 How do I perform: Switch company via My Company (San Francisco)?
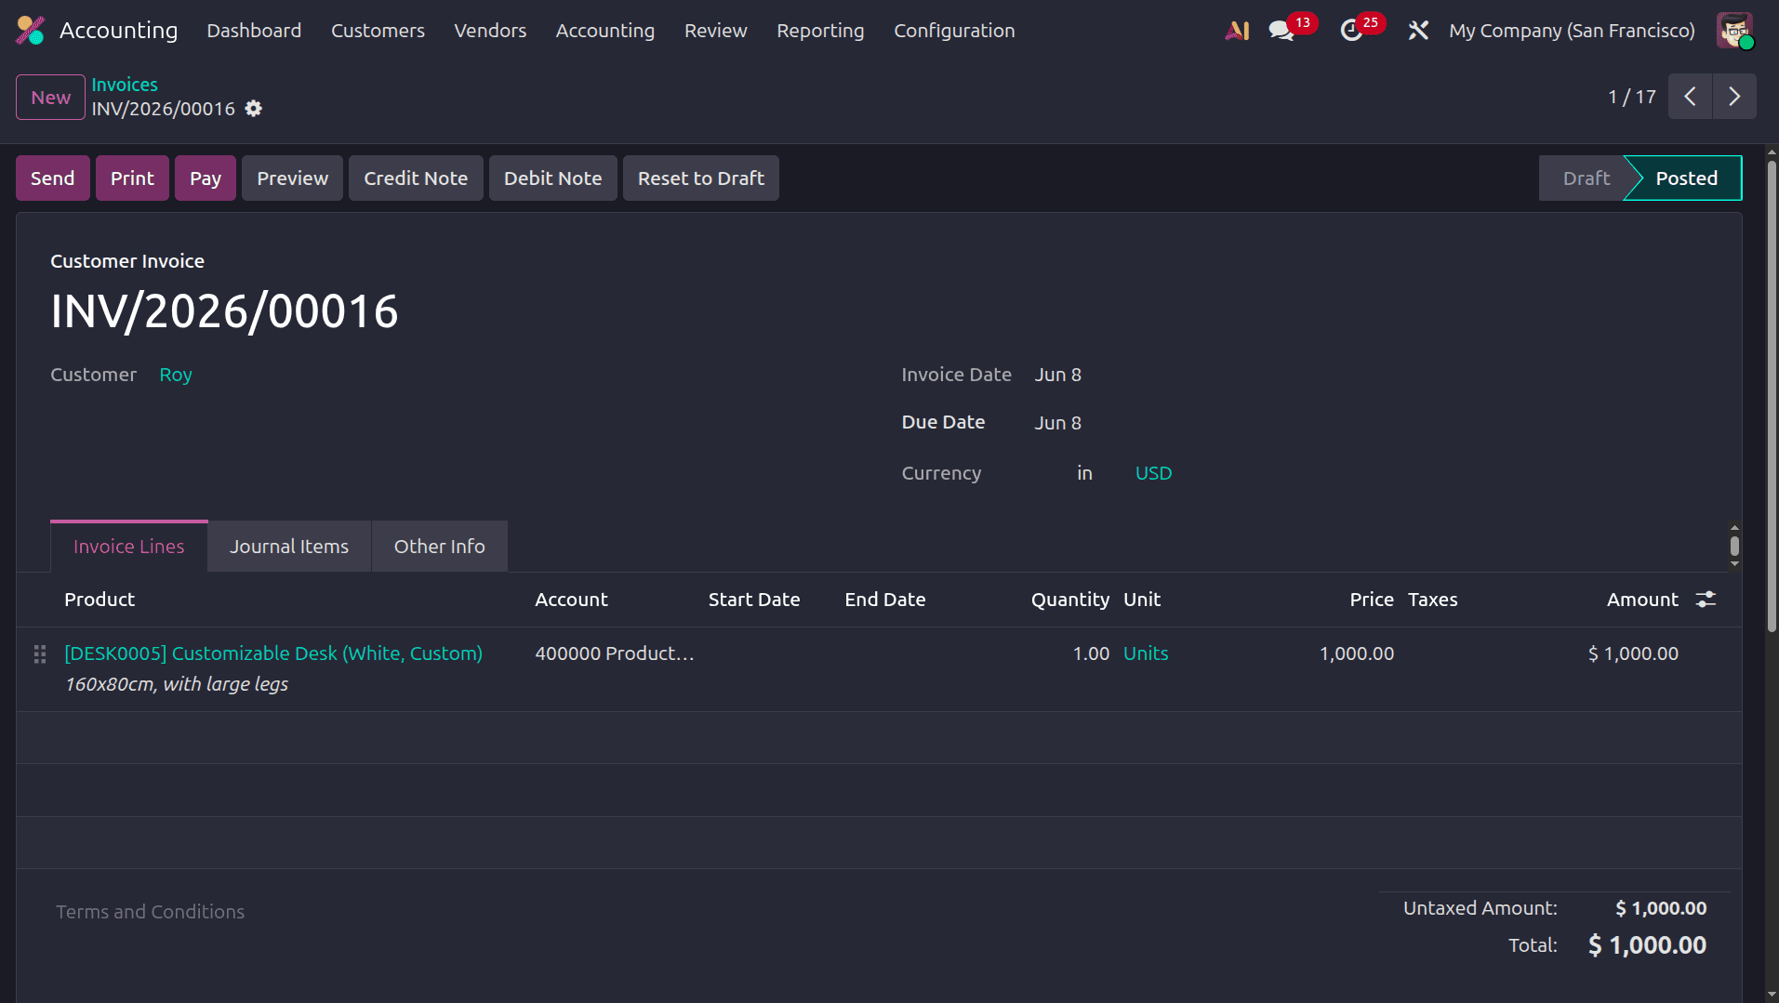click(x=1572, y=31)
